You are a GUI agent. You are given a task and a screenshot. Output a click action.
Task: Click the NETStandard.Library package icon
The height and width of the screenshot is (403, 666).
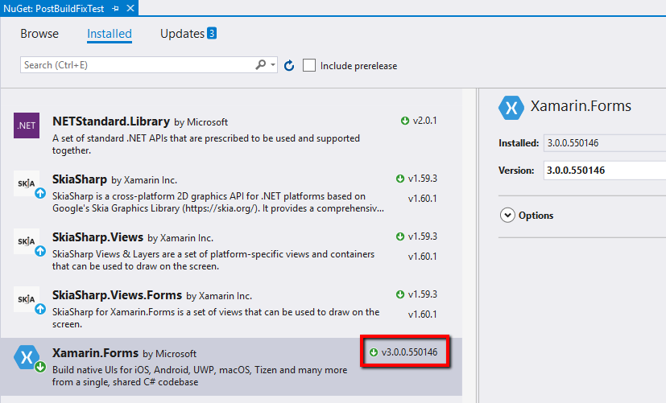pos(27,125)
